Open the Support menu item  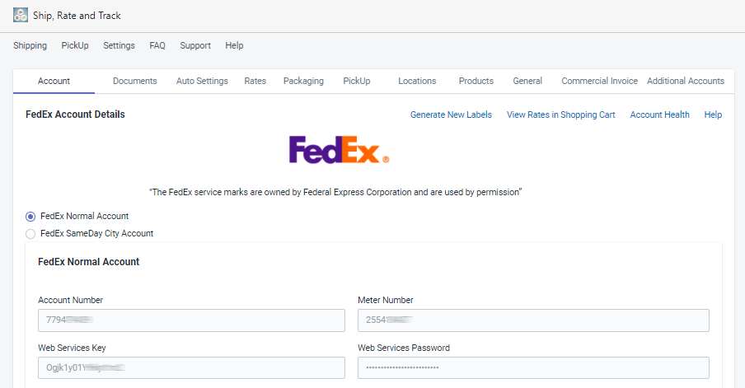click(x=195, y=45)
